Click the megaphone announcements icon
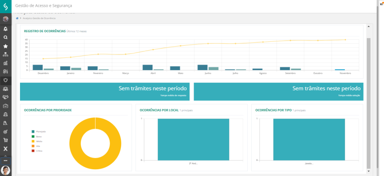This screenshot has width=384, height=176. (381, 4)
